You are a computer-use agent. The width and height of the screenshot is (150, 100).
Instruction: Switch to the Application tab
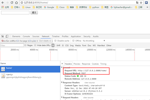click(x=76, y=36)
